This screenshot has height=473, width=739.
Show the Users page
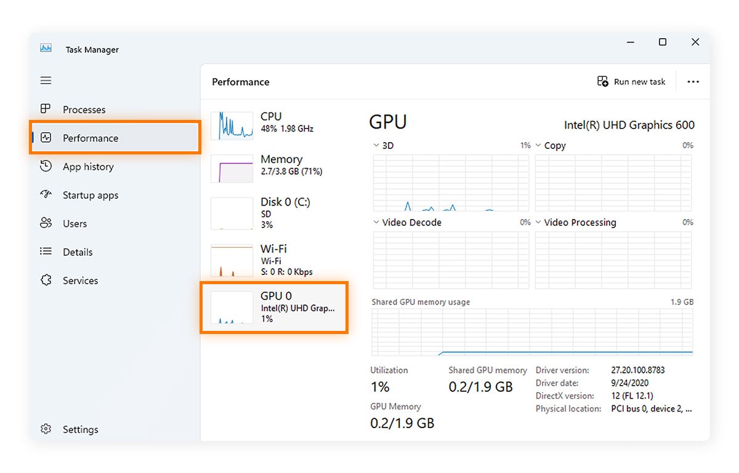(x=75, y=223)
